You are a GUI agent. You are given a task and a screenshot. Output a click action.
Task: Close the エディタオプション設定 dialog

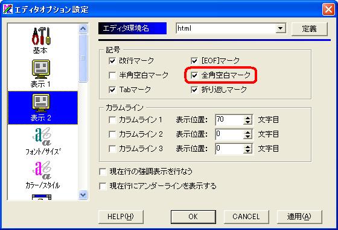pyautogui.click(x=328, y=9)
